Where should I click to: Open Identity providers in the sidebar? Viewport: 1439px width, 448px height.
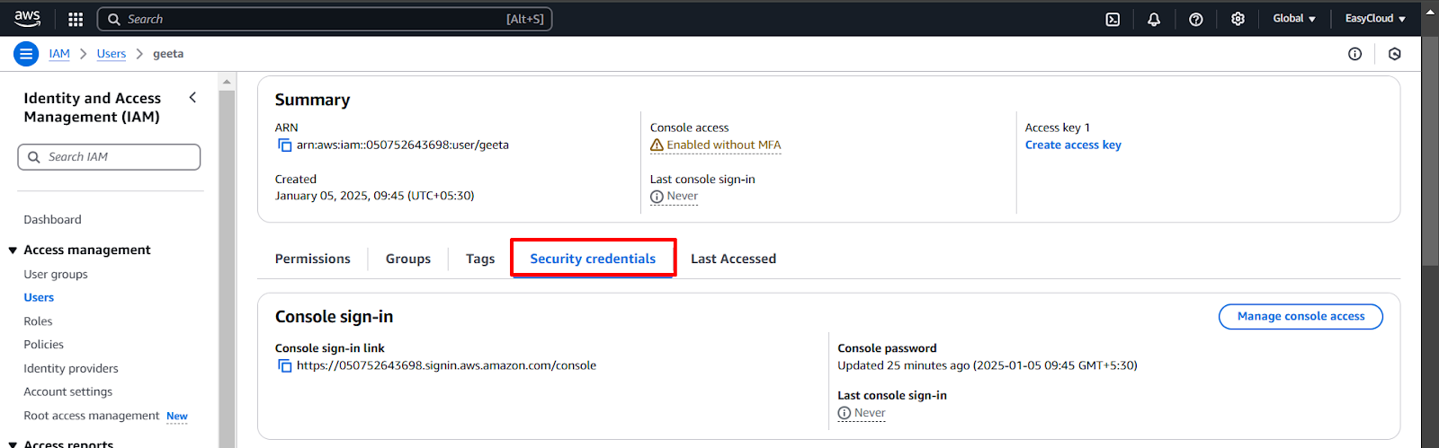coord(71,368)
